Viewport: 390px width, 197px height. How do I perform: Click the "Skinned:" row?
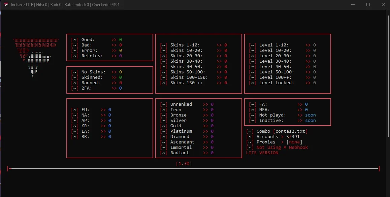pyautogui.click(x=97, y=77)
